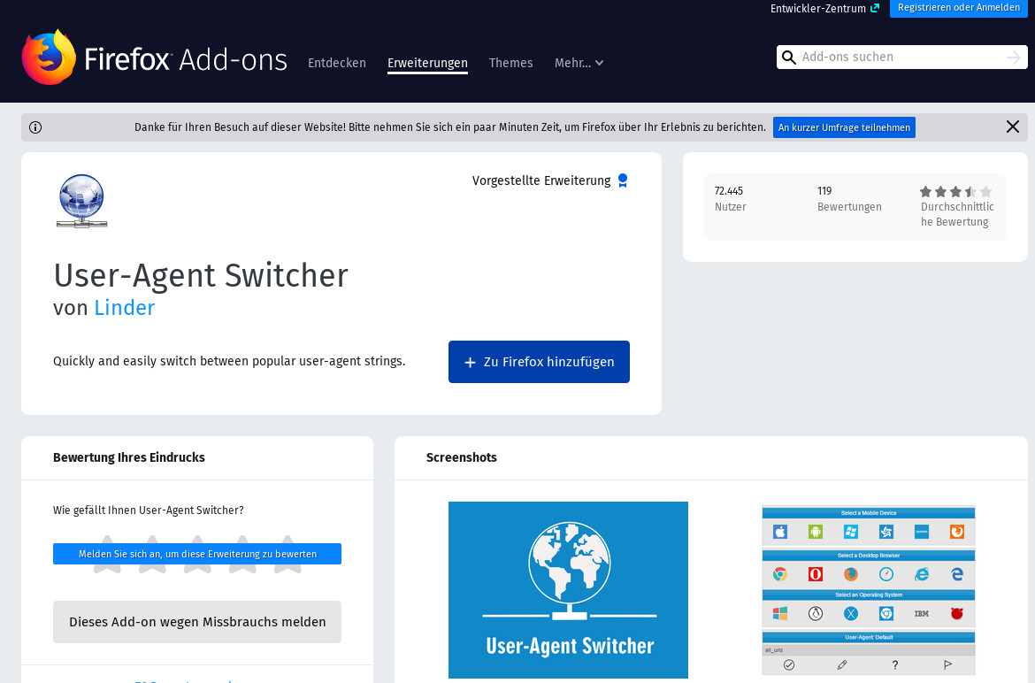
Task: Dismiss the survey banner with the X
Action: coord(1013,127)
